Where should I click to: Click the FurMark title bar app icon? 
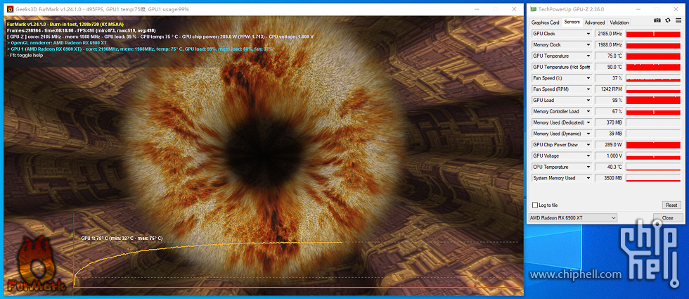pos(10,8)
